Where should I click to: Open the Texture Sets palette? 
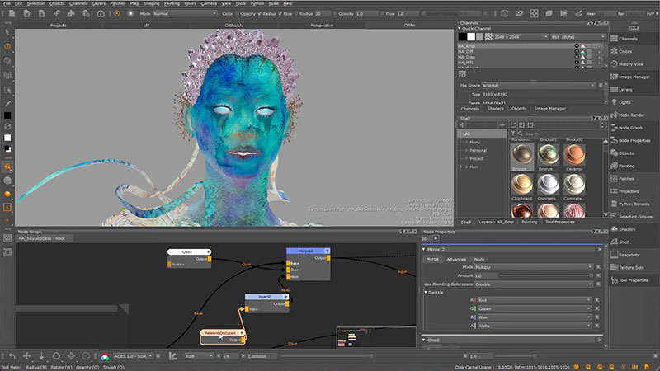point(632,267)
